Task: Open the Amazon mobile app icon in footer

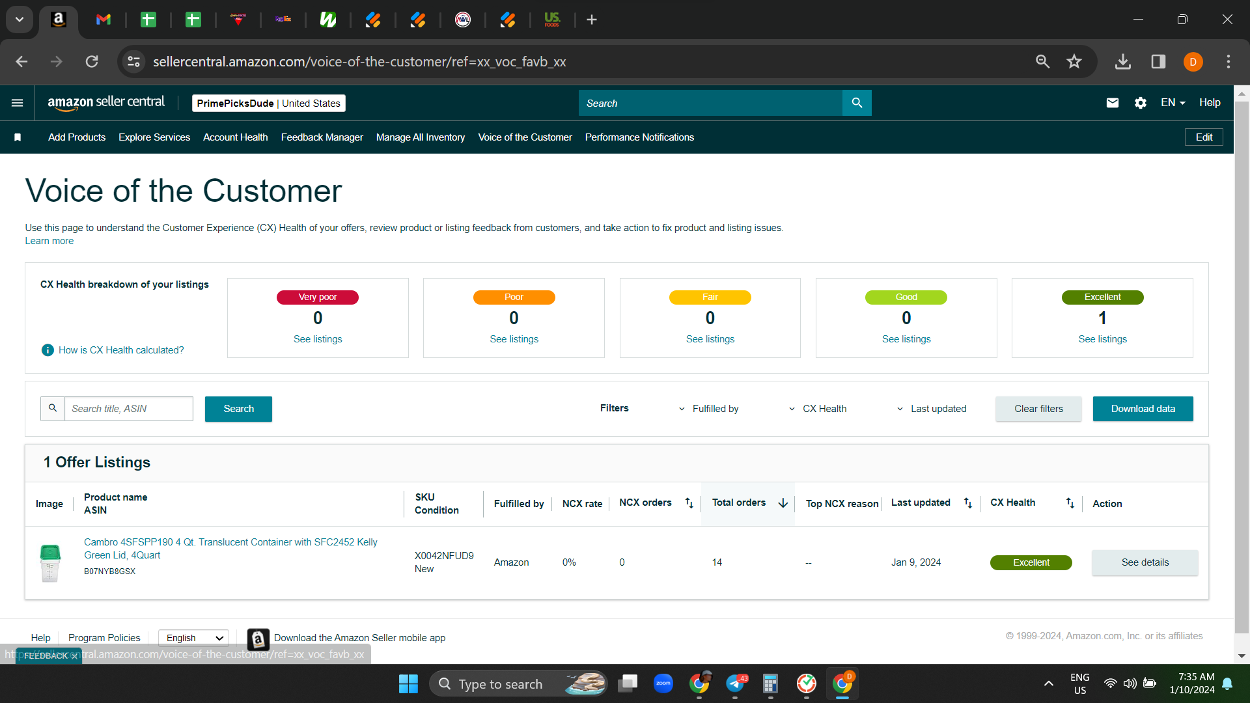Action: 258,639
